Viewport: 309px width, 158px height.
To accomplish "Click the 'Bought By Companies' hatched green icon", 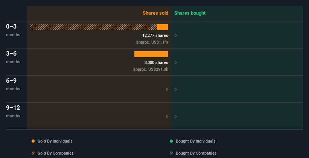I will click(171, 153).
